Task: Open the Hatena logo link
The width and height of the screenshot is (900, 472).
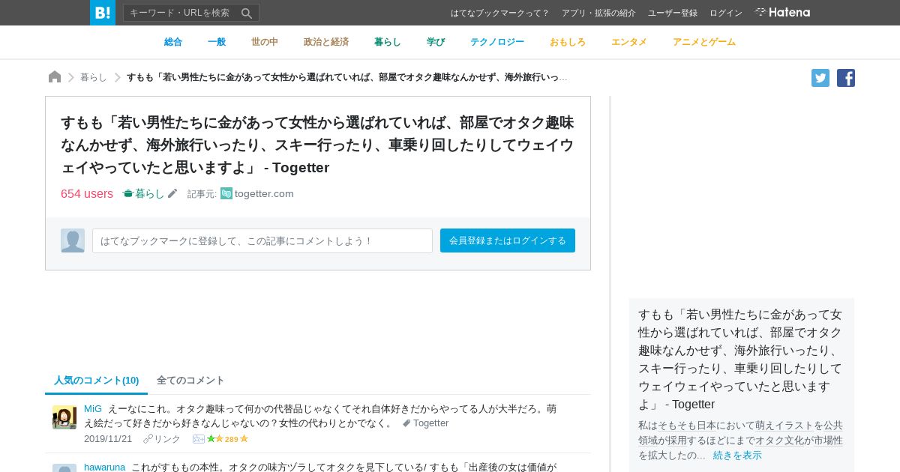Action: (782, 13)
